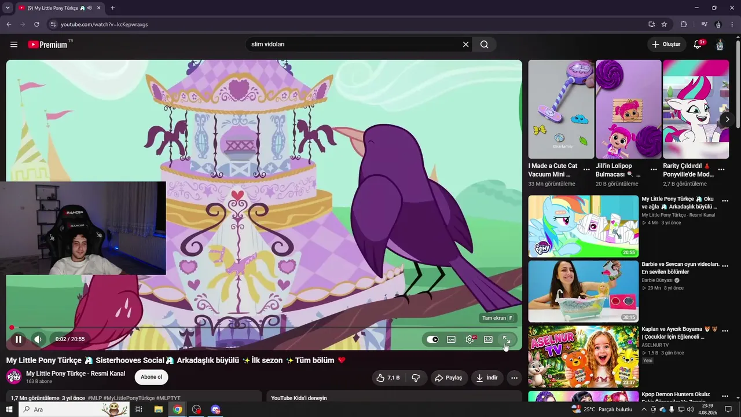Open the YouTube account avatar menu

pos(720,45)
